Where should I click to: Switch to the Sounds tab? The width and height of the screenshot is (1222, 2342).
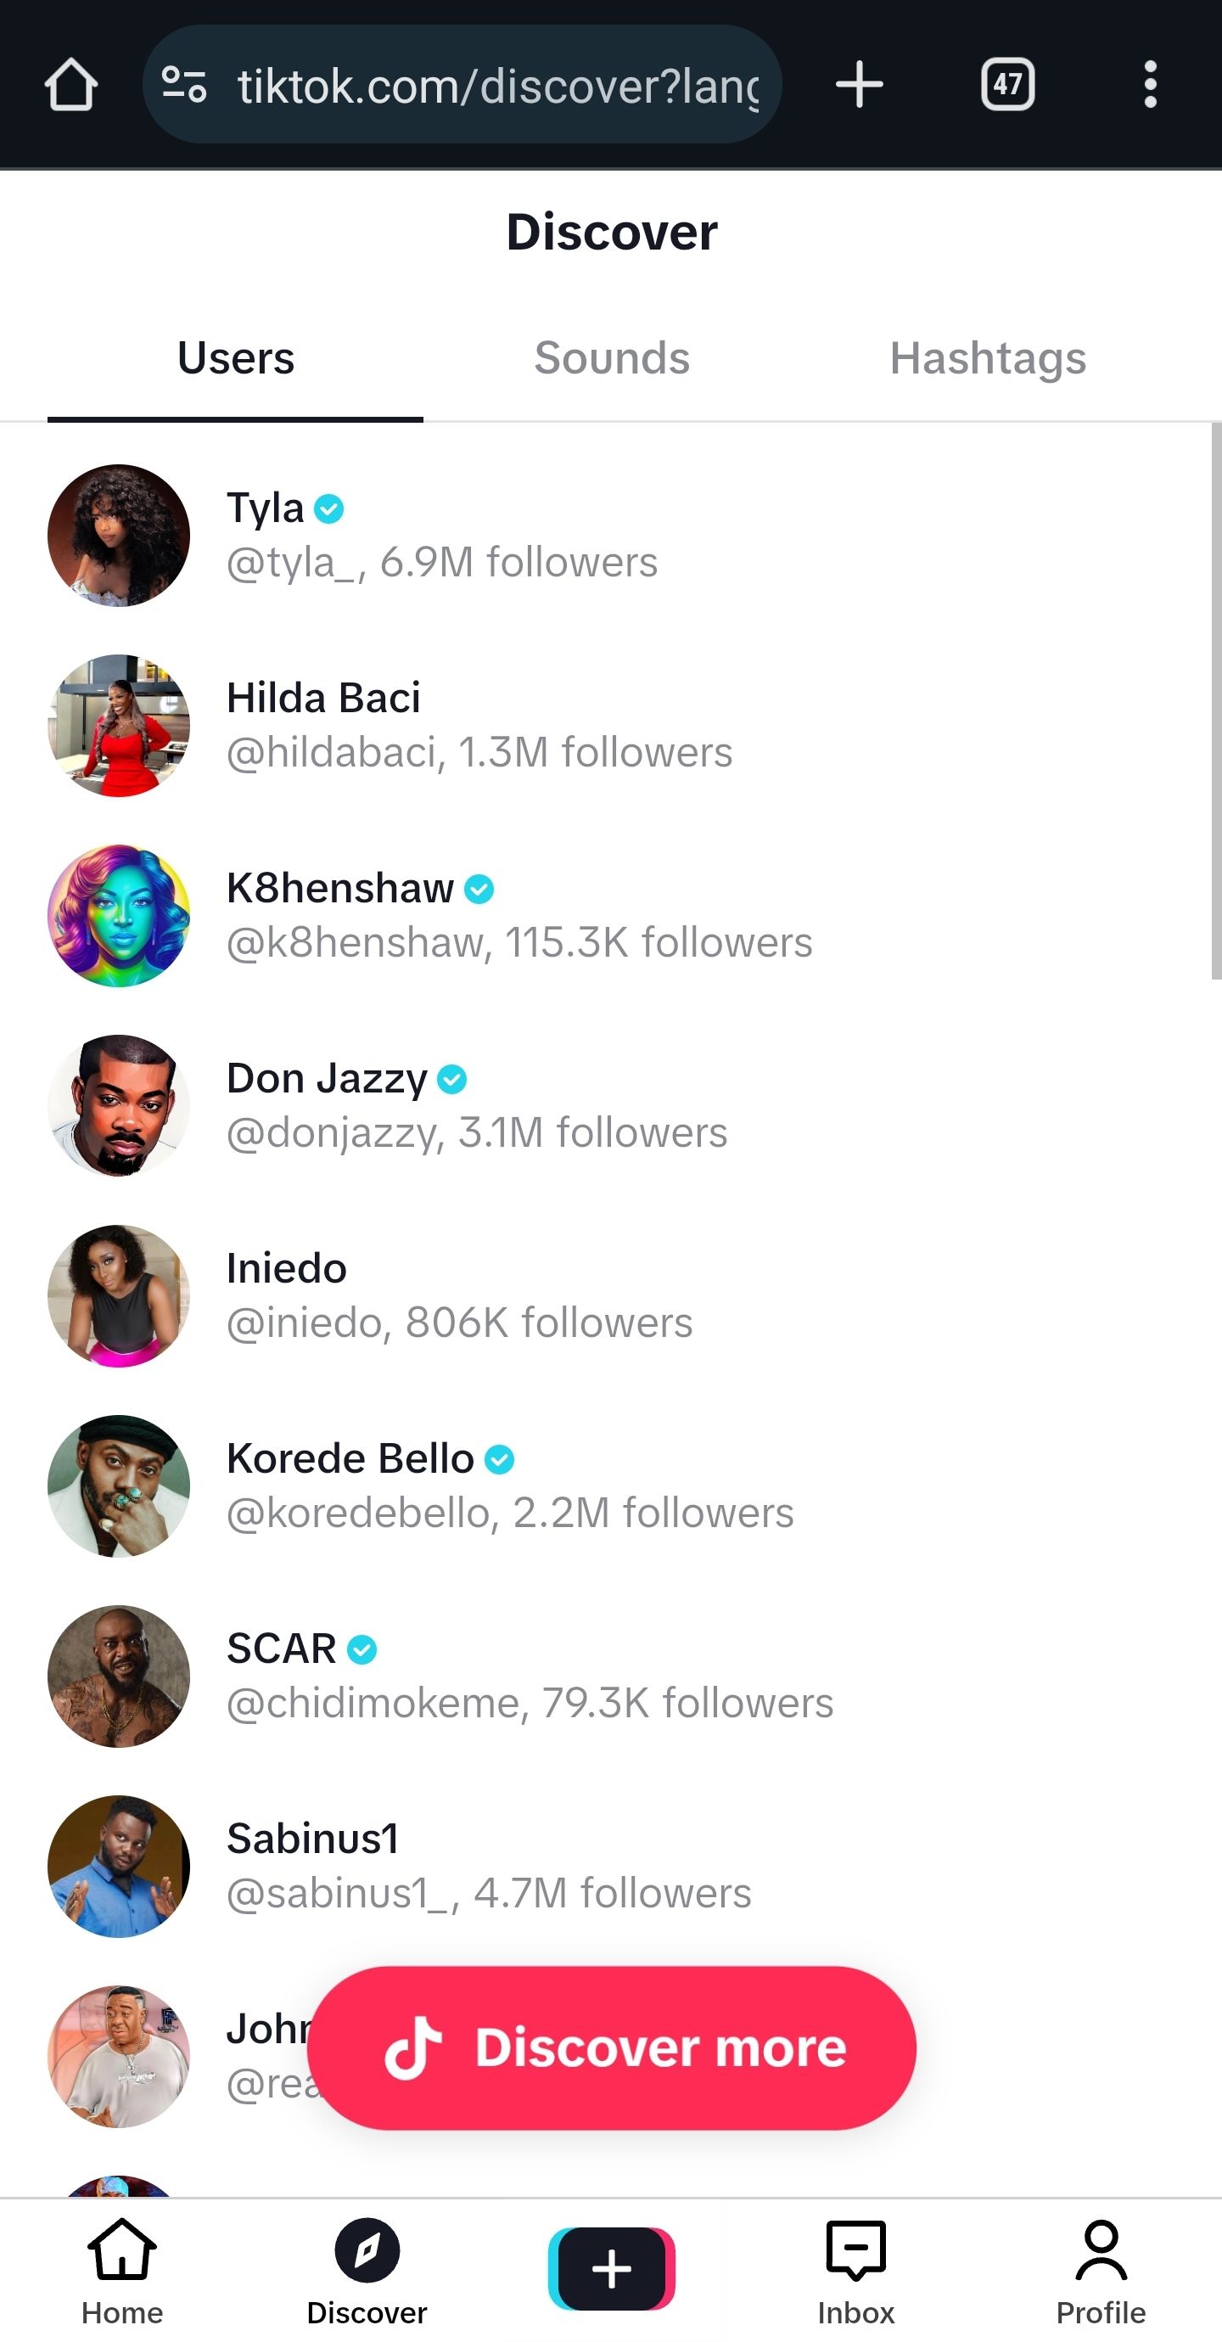click(x=612, y=358)
